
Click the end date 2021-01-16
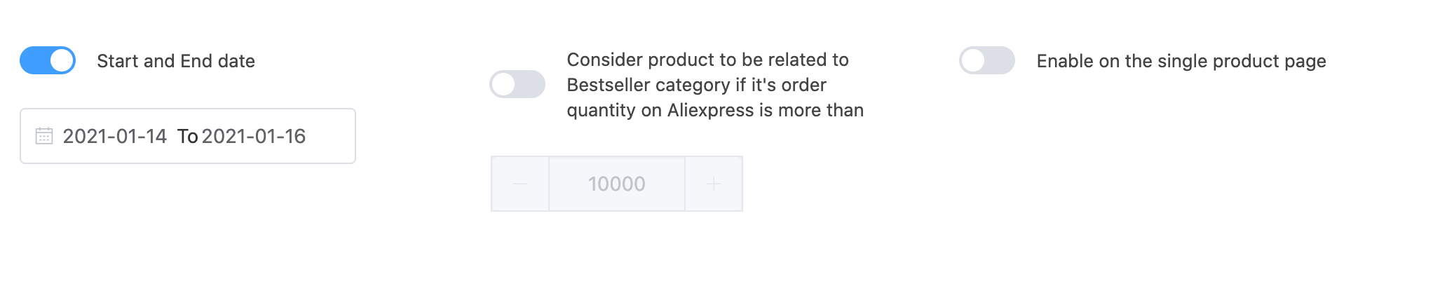pyautogui.click(x=254, y=136)
